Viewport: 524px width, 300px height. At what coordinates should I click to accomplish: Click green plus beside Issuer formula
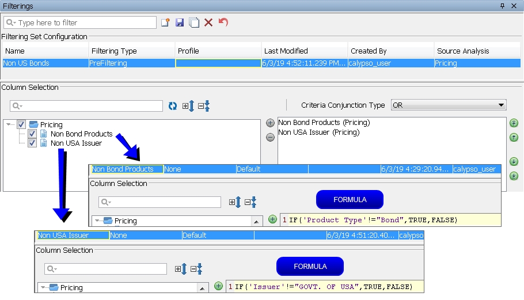click(219, 286)
